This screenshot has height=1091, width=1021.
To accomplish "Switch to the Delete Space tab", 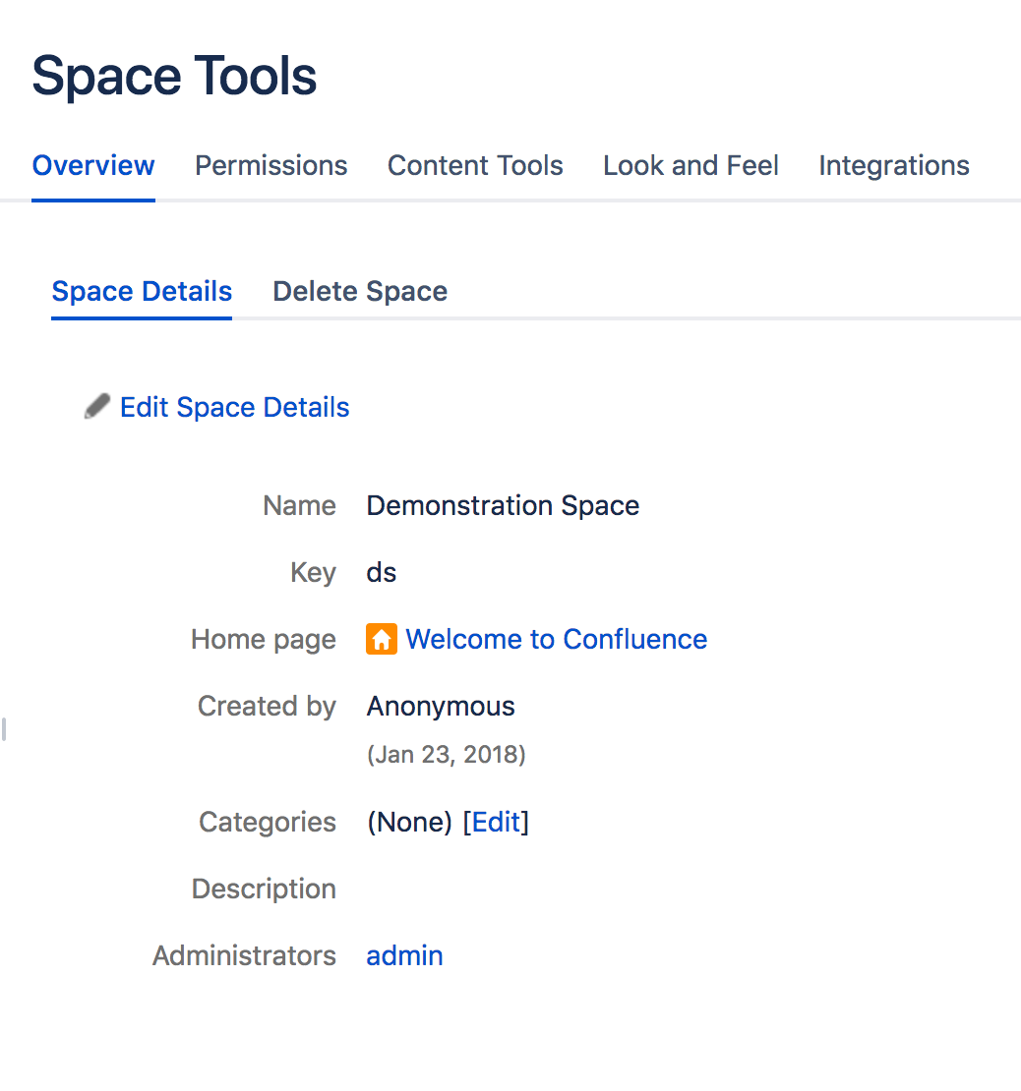I will pos(360,291).
